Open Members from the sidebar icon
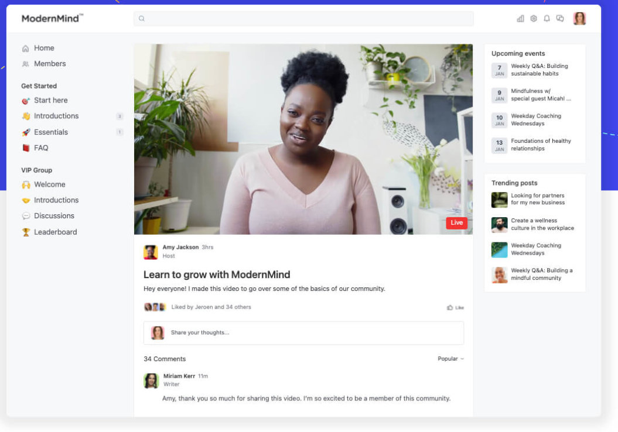The height and width of the screenshot is (432, 618). point(26,64)
